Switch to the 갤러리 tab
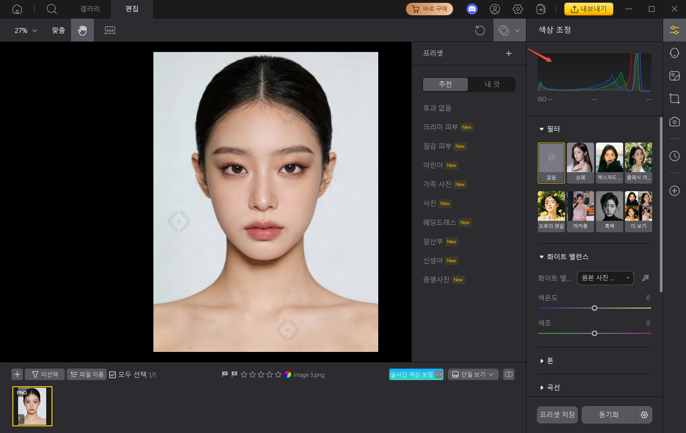 click(x=90, y=9)
